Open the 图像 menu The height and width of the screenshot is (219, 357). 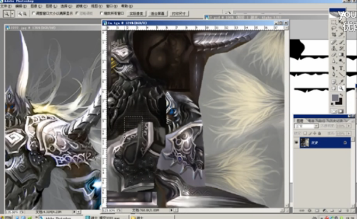click(36, 6)
